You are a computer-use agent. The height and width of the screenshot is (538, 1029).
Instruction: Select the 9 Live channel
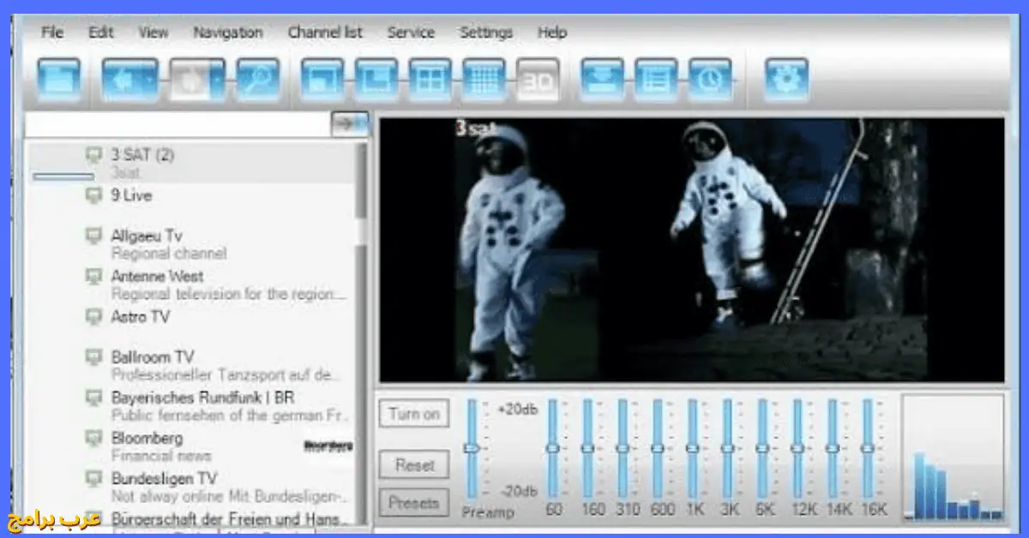[x=131, y=195]
